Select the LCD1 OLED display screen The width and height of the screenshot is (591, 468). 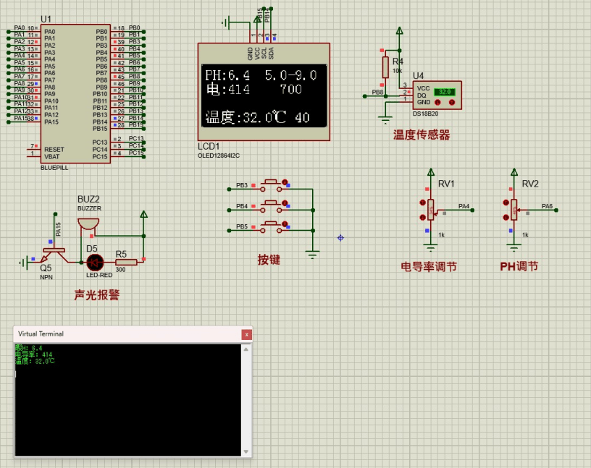pyautogui.click(x=264, y=96)
